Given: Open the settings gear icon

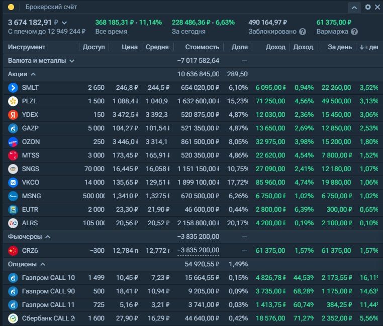Looking at the screenshot, I should point(367,7).
